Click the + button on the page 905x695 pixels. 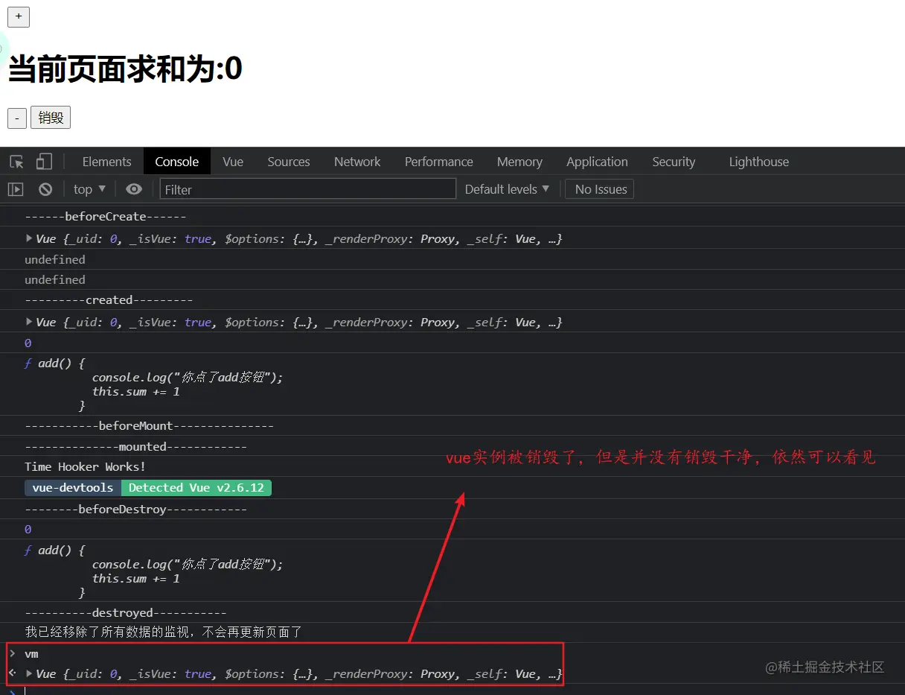[x=19, y=16]
